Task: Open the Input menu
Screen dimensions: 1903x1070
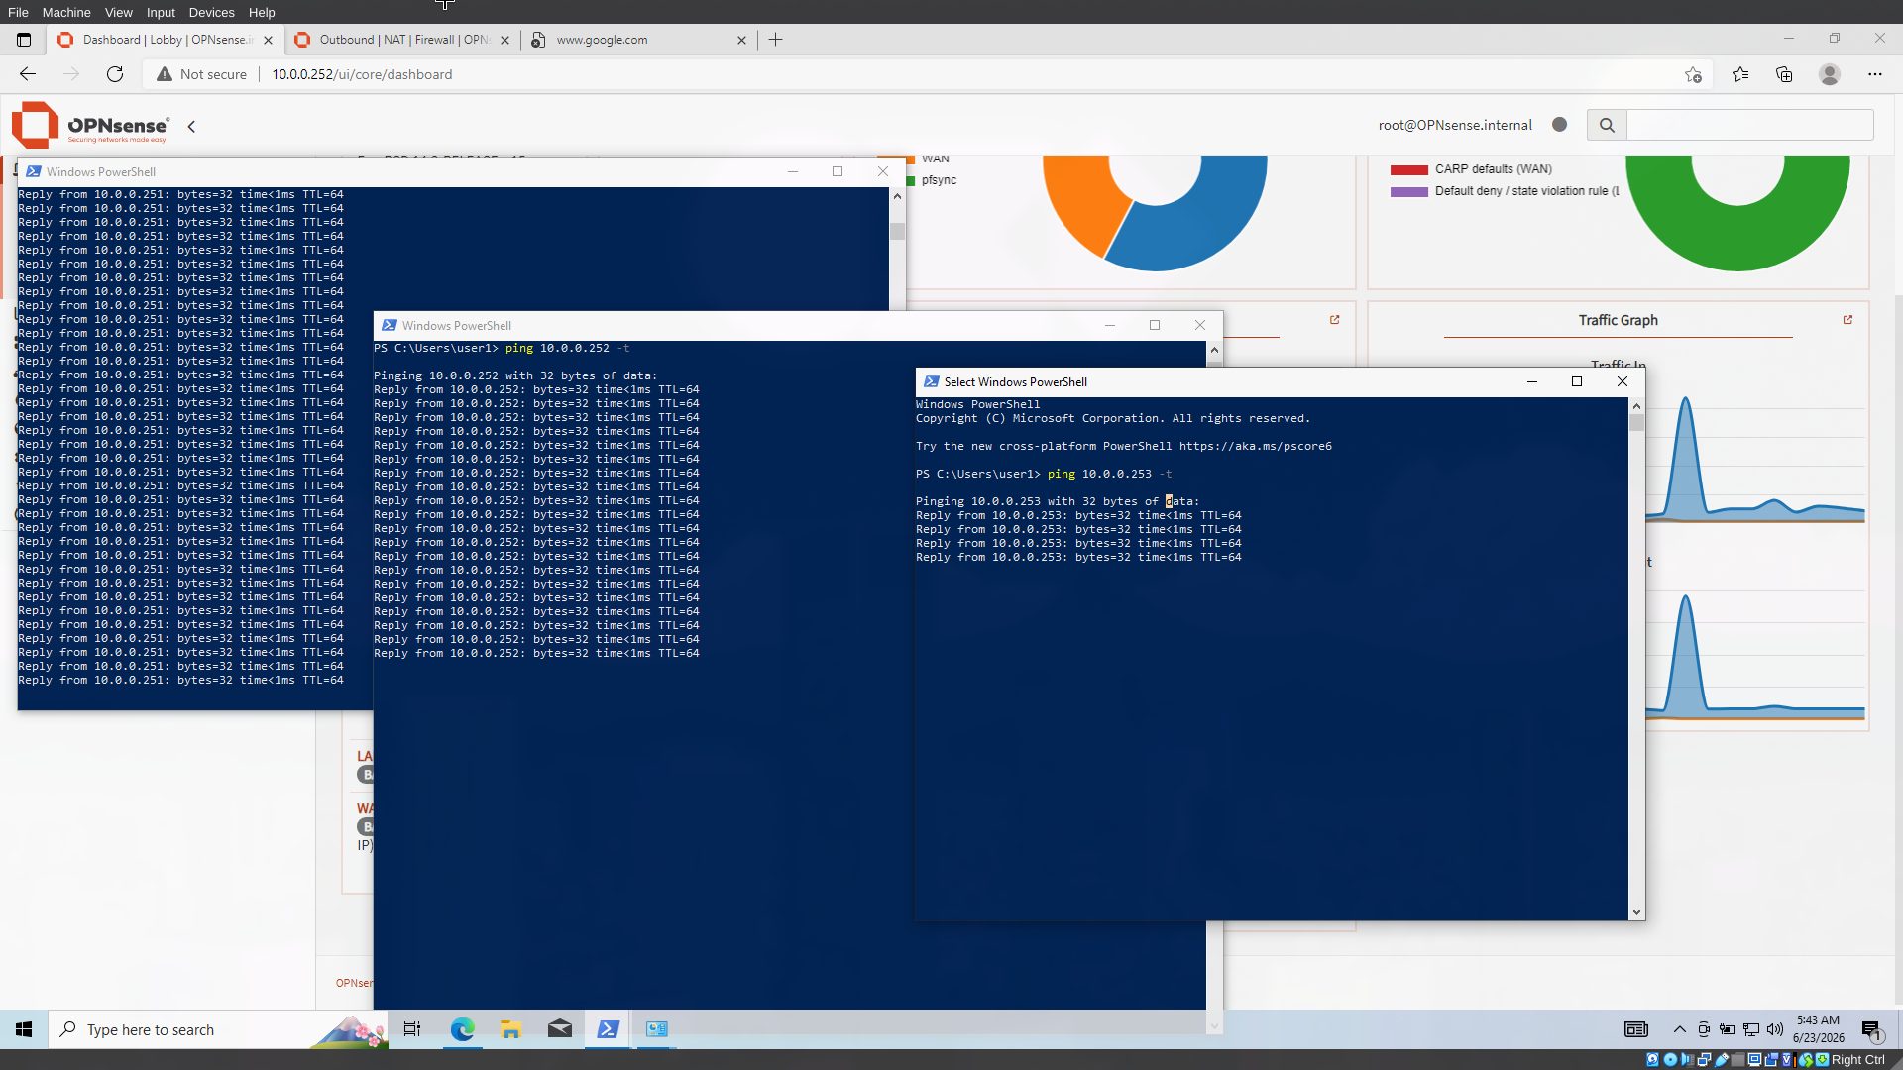Action: pyautogui.click(x=161, y=12)
